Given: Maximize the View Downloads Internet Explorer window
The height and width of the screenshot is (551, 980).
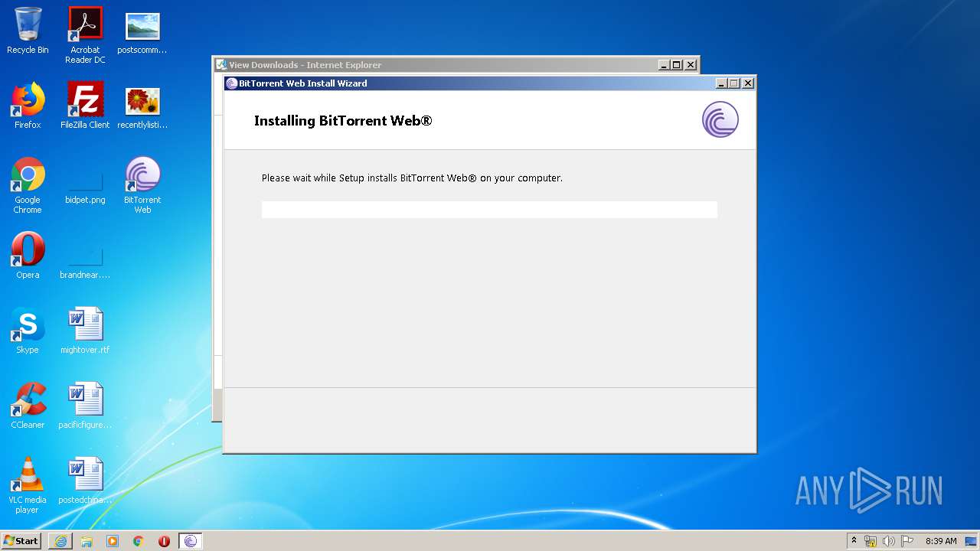Looking at the screenshot, I should (x=676, y=65).
